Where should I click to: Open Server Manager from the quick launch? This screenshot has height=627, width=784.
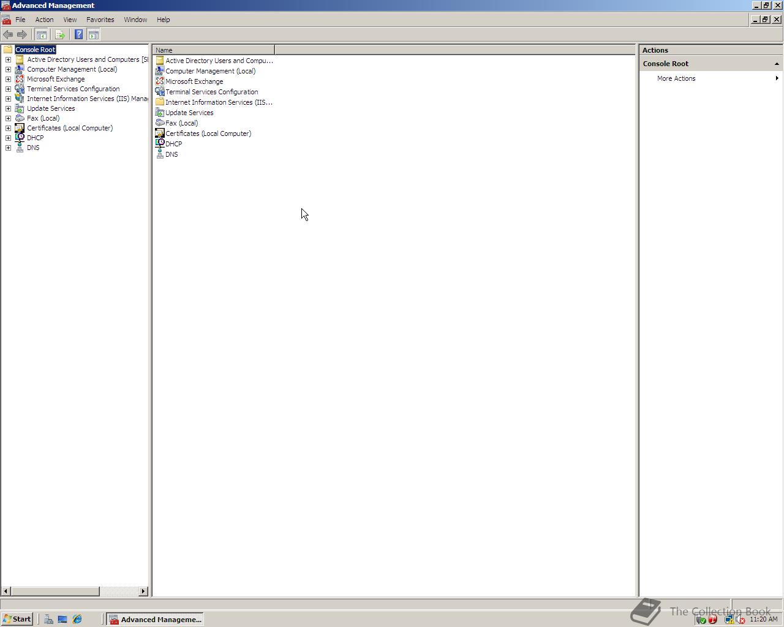(x=48, y=619)
